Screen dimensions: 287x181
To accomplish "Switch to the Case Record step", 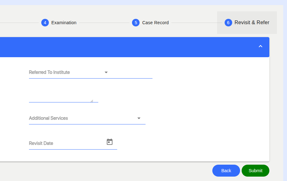I will 155,23.
